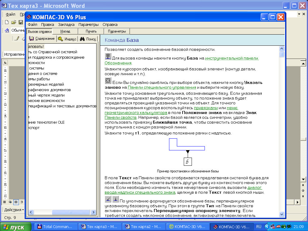This screenshot has width=308, height=231.
Task: Click the scroll up arrow of help text
Action: point(282,48)
